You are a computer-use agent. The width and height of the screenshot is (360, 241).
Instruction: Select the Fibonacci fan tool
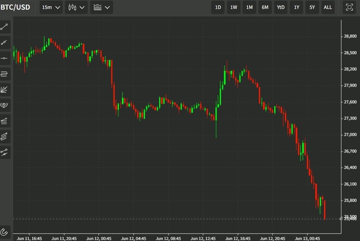(x=4, y=90)
